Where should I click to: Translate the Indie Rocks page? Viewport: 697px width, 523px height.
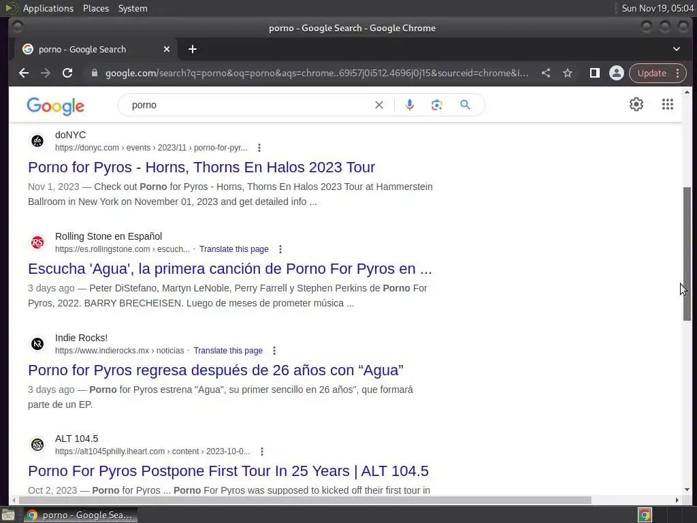(228, 351)
